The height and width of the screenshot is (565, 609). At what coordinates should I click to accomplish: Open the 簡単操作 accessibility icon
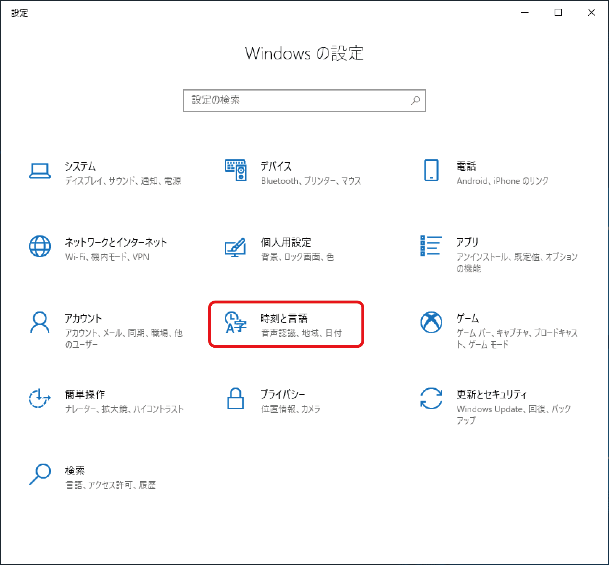[40, 398]
